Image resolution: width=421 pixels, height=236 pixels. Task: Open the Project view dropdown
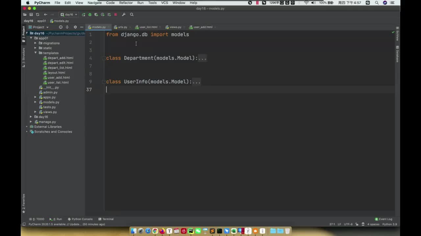tap(39, 27)
